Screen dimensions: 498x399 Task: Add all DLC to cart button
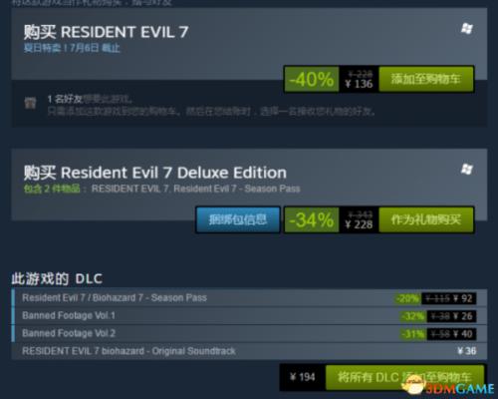(404, 377)
